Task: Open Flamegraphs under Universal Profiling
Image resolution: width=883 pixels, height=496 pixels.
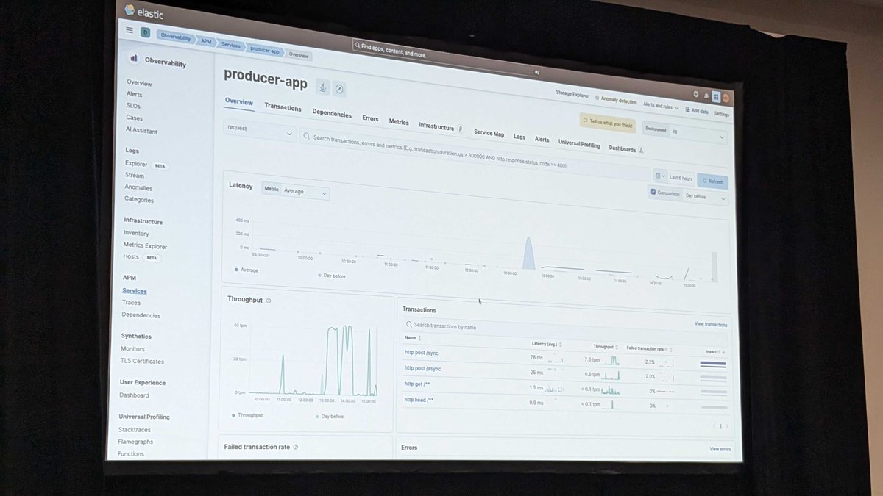Action: pos(135,442)
